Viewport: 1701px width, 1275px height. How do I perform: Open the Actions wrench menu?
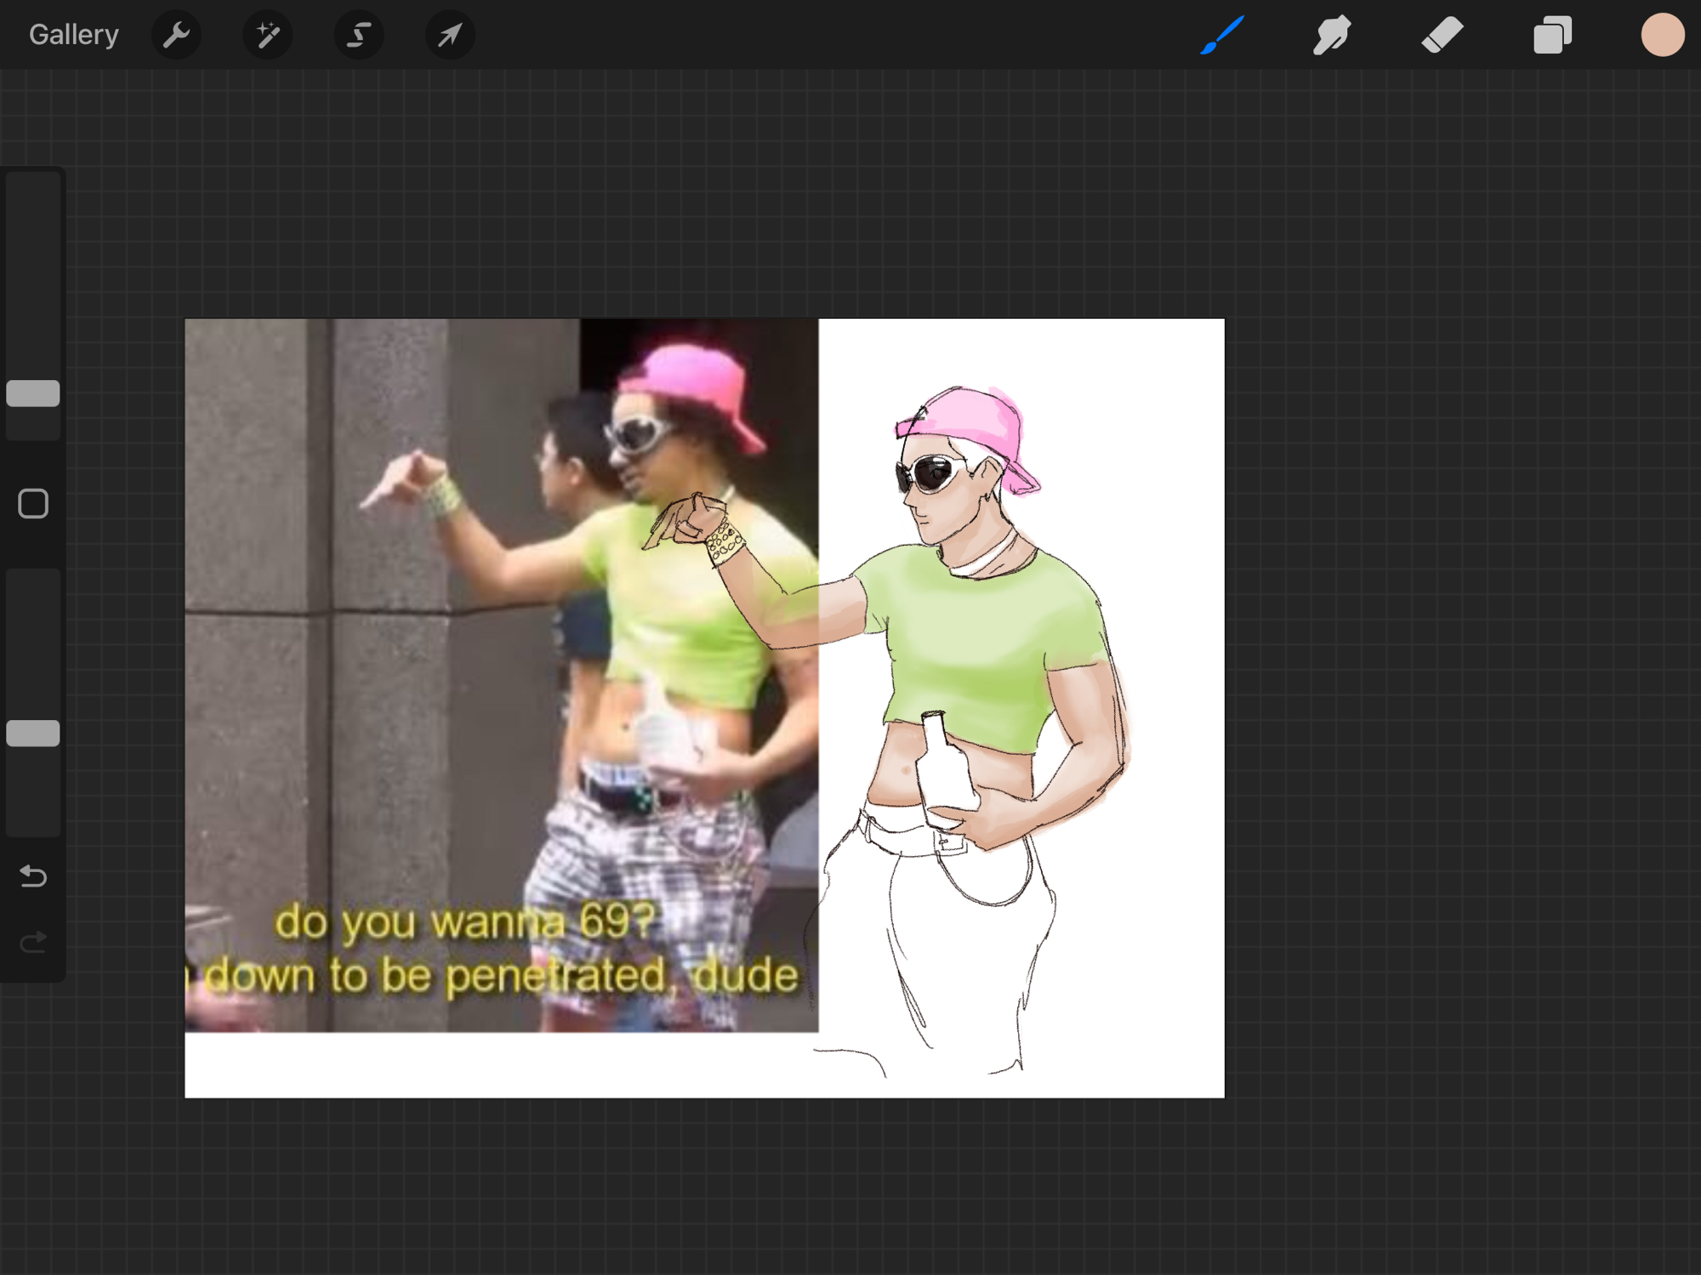tap(176, 35)
